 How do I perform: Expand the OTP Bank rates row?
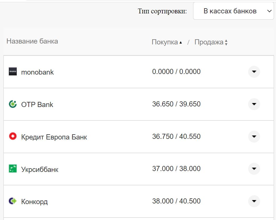(x=254, y=104)
